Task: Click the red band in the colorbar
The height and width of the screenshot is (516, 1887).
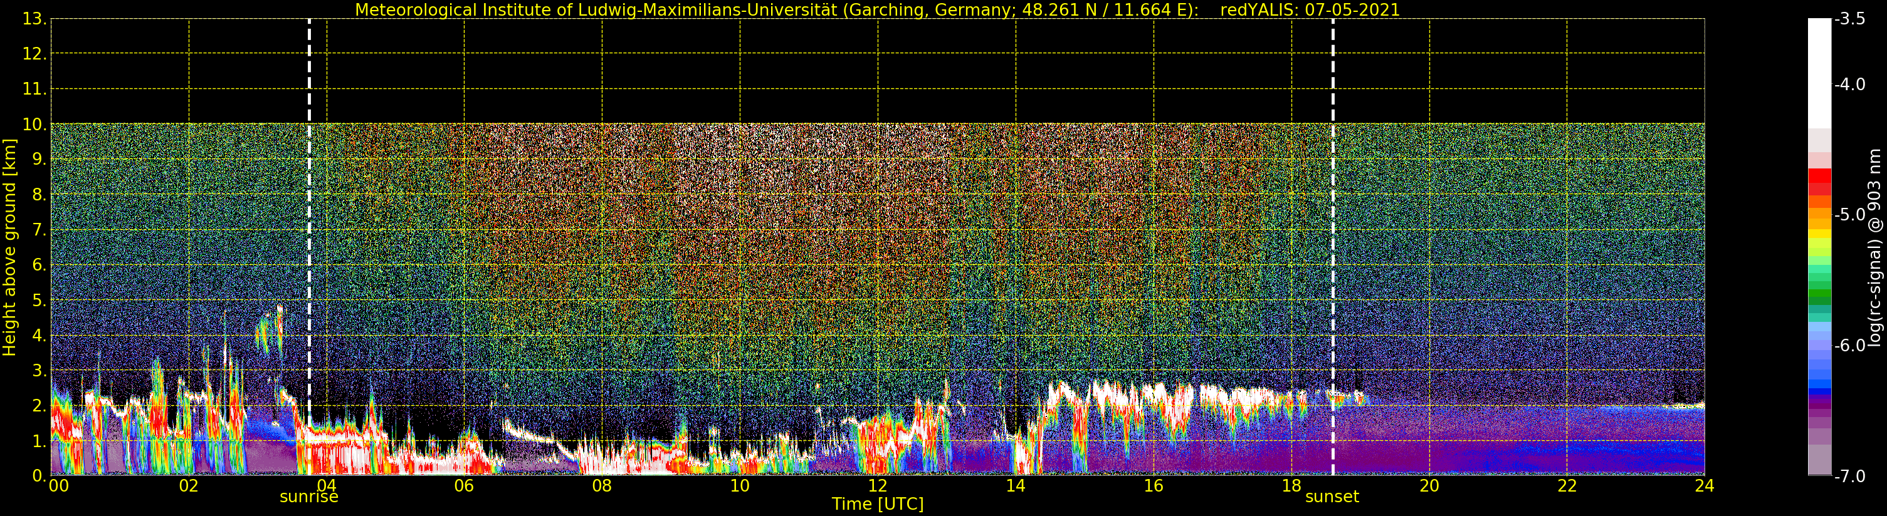Action: (1819, 178)
